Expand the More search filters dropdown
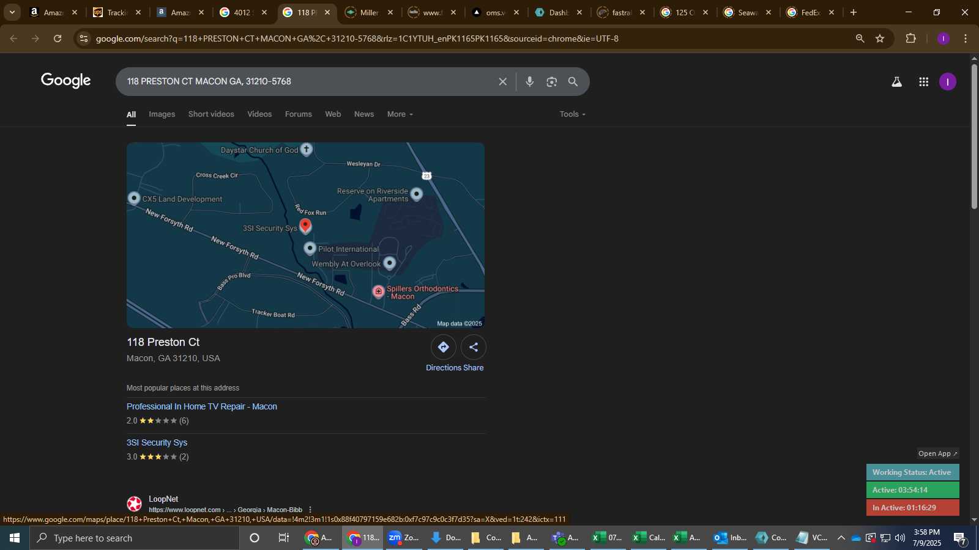Viewport: 979px width, 550px height. tap(400, 114)
